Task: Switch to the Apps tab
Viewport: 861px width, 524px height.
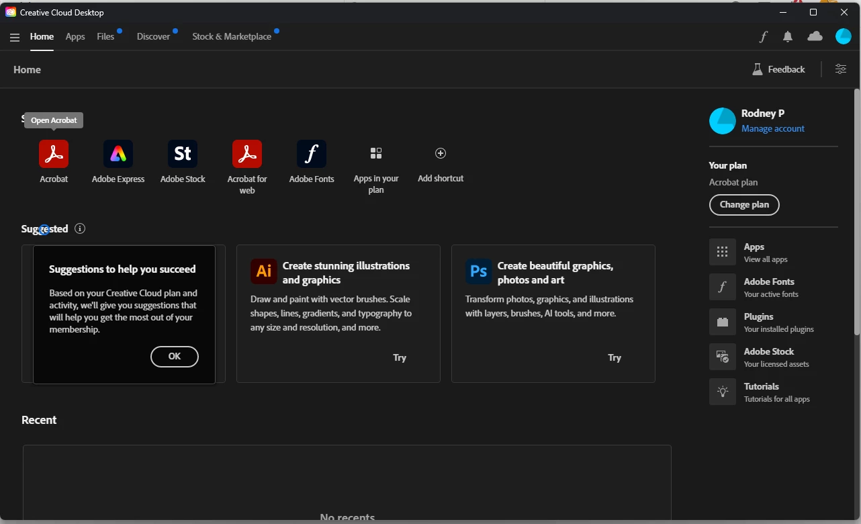Action: (75, 36)
